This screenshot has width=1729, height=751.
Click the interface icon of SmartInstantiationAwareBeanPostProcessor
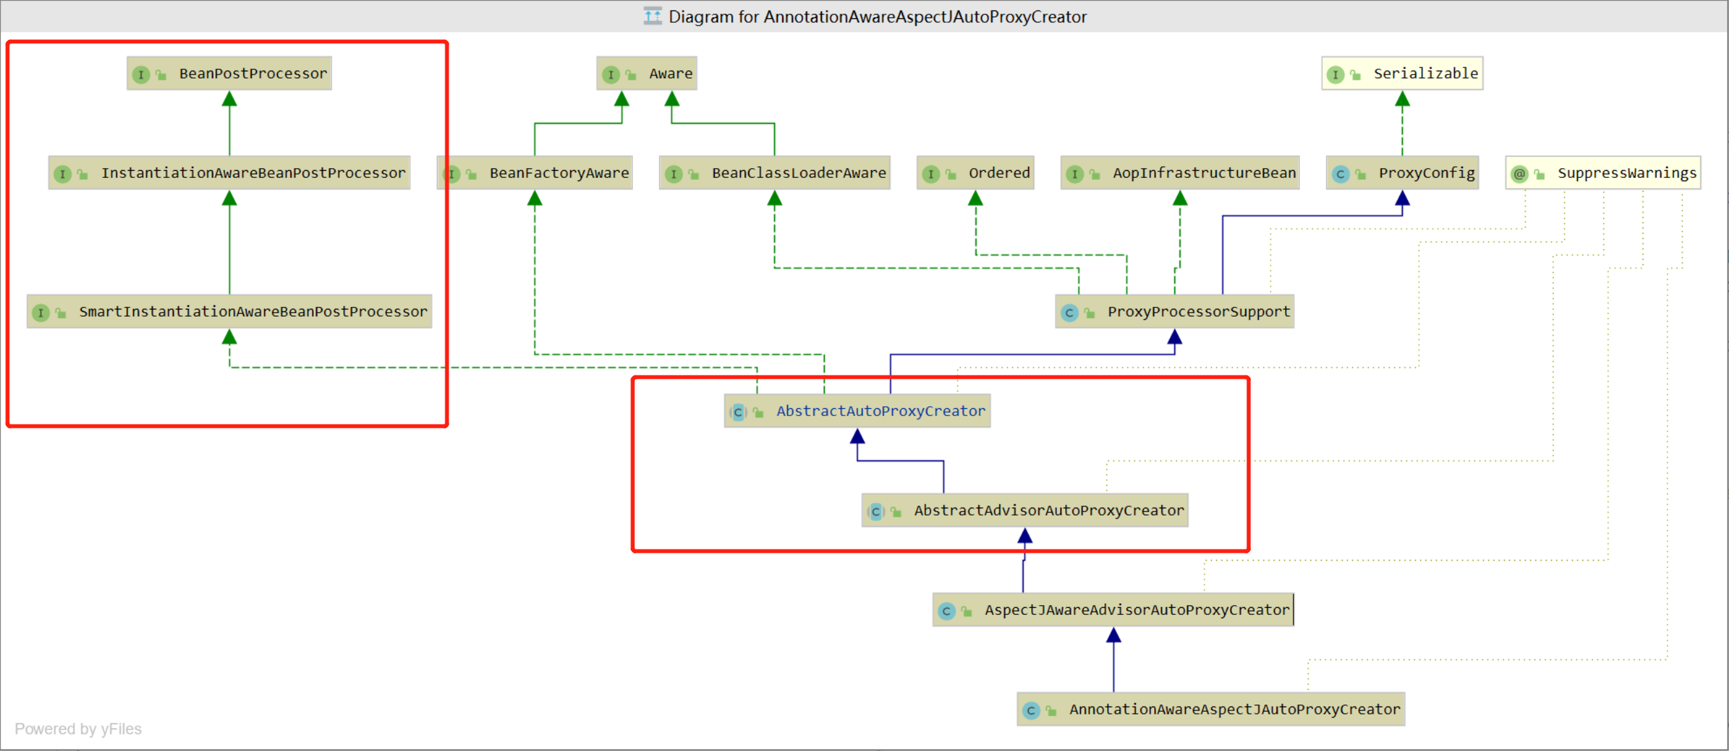[41, 312]
